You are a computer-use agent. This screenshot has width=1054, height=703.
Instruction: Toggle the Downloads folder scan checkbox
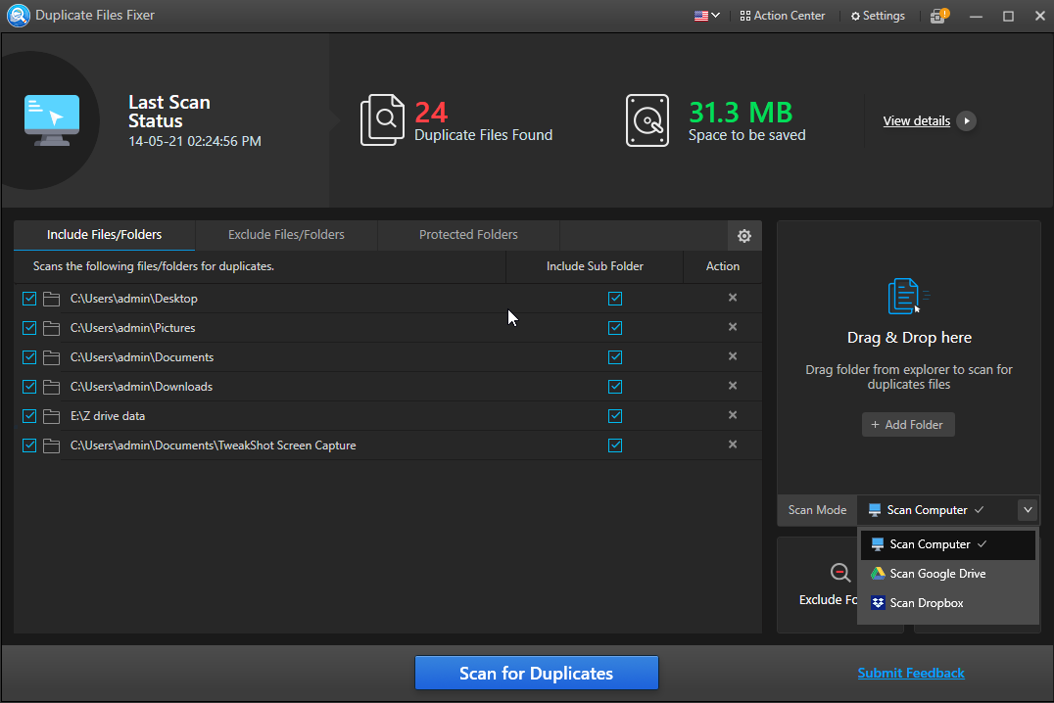(28, 386)
